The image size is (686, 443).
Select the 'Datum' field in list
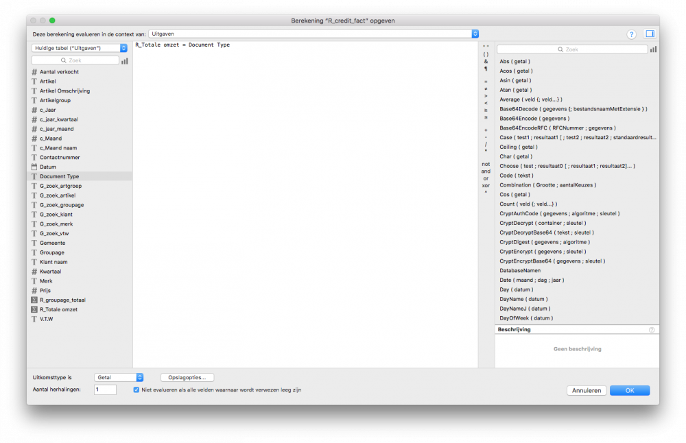[48, 167]
